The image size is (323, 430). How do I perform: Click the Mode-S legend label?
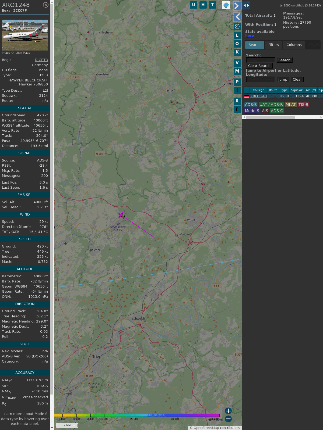click(x=252, y=111)
